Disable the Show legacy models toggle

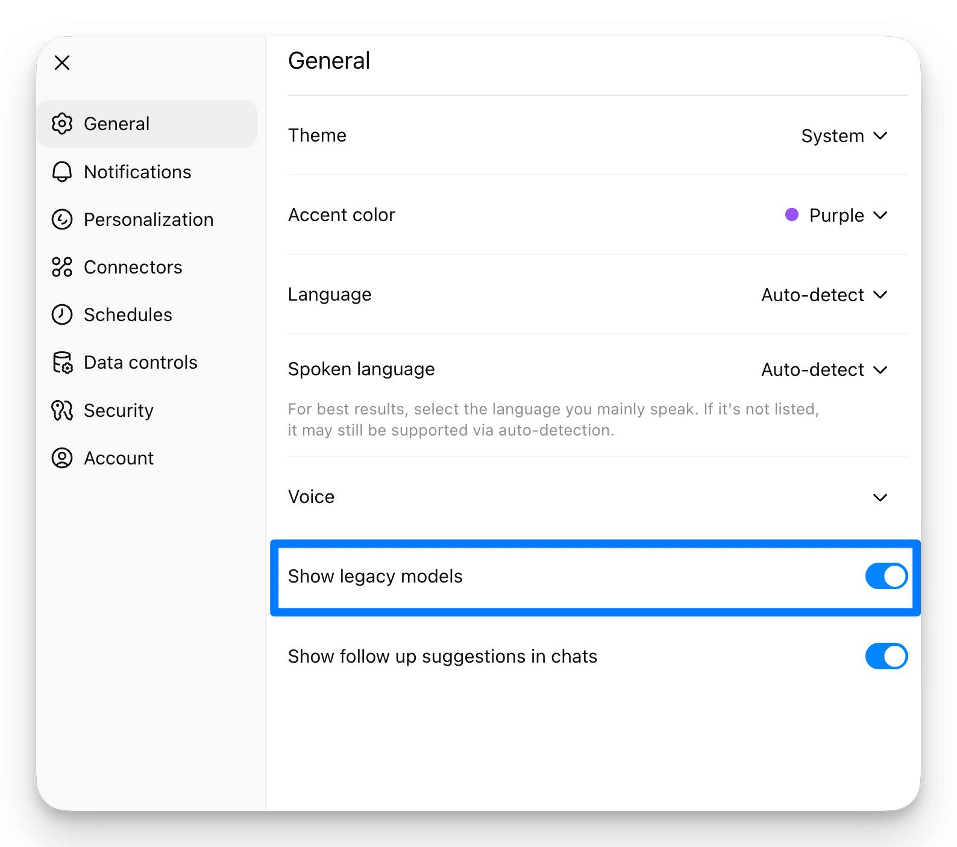click(886, 576)
